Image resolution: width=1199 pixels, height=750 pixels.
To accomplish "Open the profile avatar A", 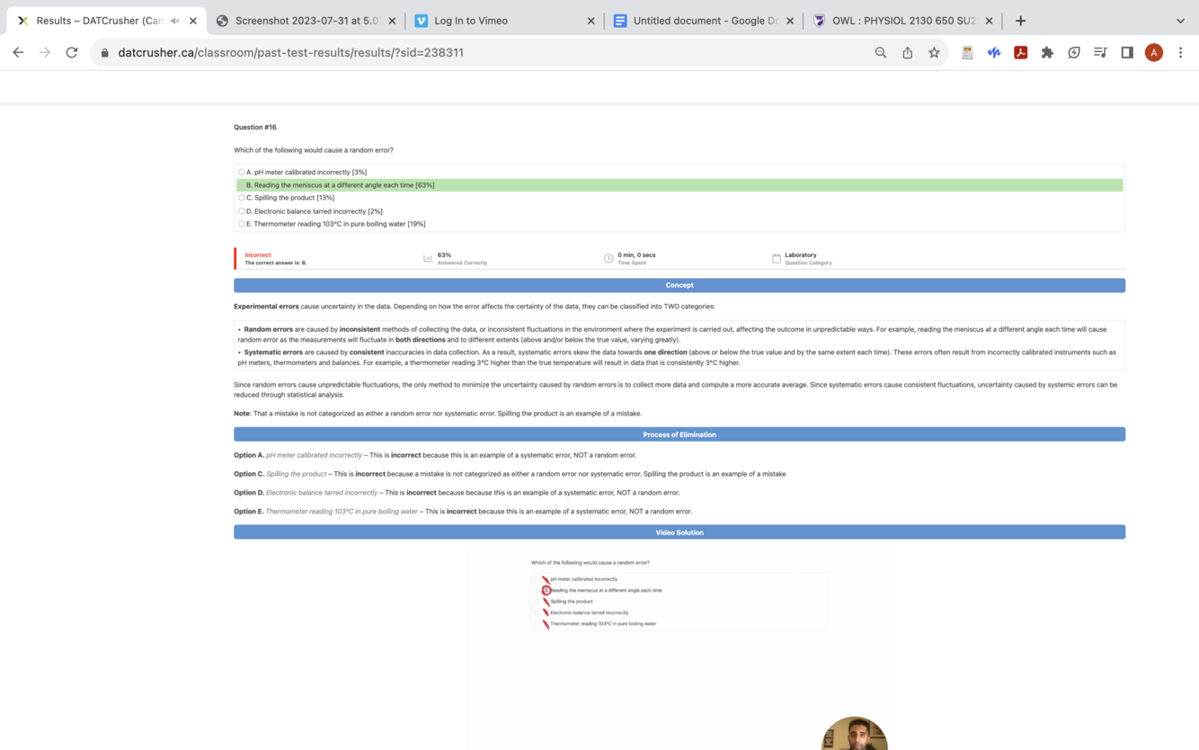I will pos(1154,52).
